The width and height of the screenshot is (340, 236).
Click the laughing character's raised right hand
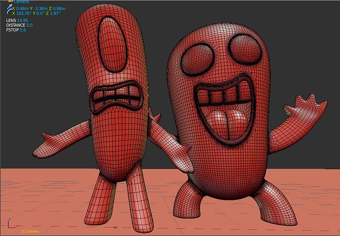(x=308, y=106)
